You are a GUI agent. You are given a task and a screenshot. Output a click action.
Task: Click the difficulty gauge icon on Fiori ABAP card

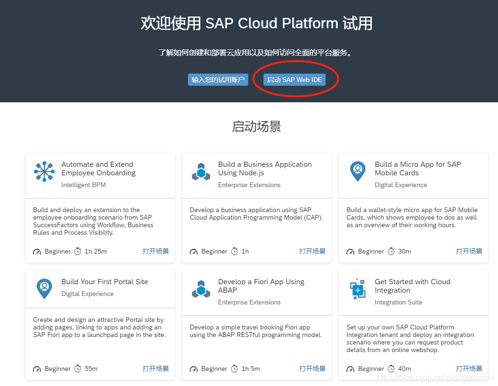(194, 369)
